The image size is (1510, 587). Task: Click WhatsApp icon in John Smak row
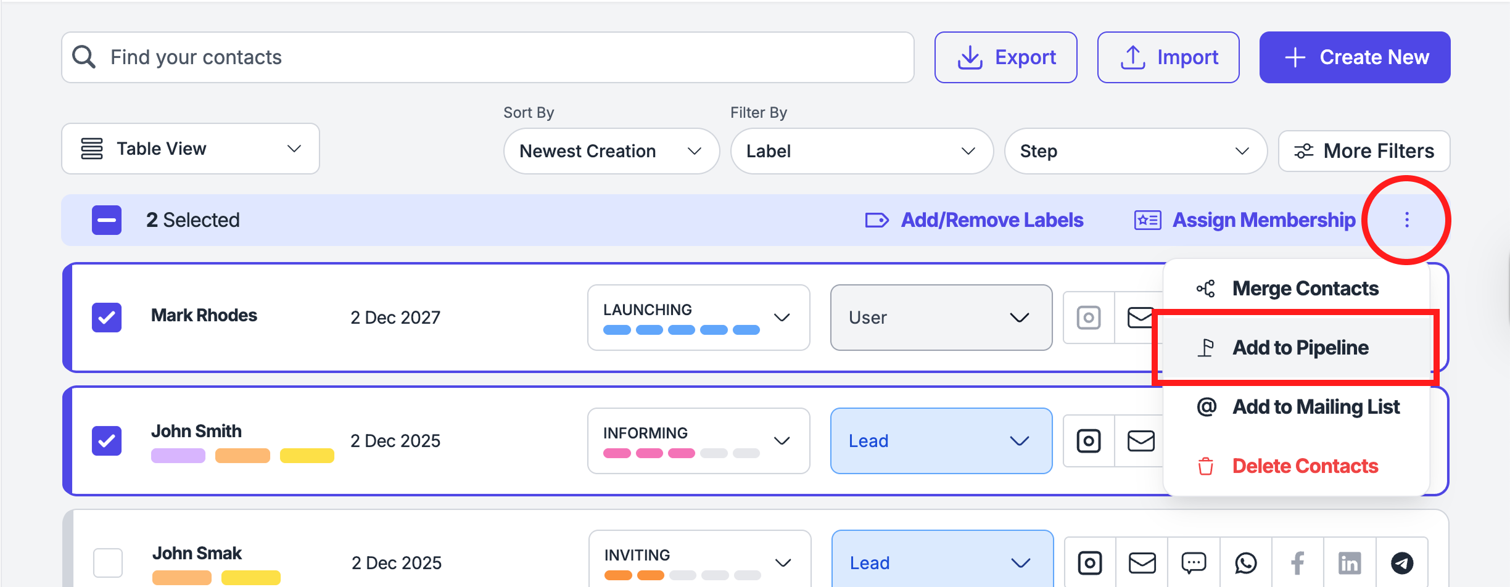tap(1245, 563)
